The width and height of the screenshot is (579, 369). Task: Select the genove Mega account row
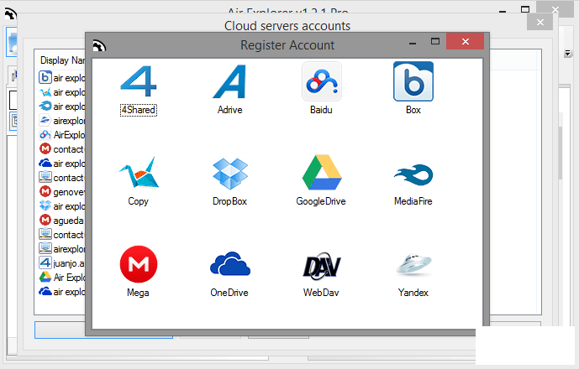click(x=61, y=192)
